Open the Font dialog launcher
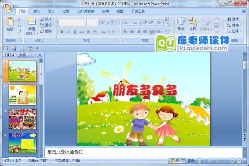 [x=118, y=40]
